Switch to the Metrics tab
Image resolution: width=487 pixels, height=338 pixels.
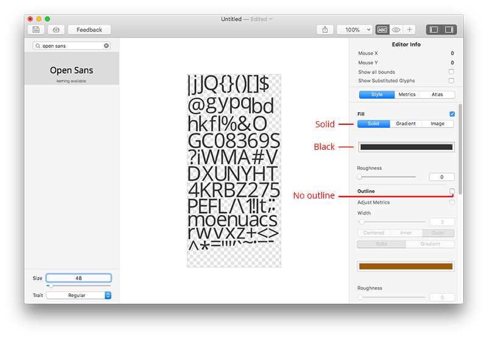tap(407, 94)
